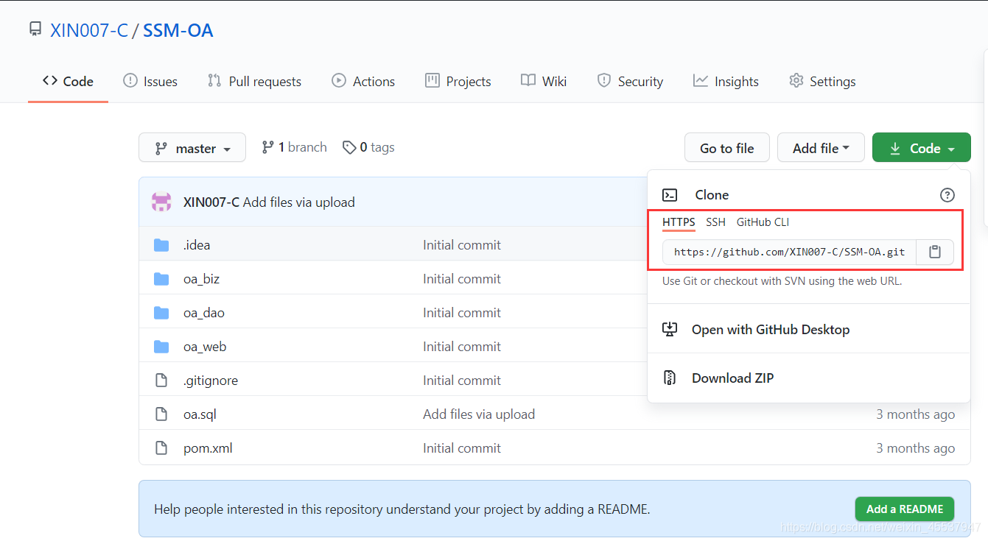The width and height of the screenshot is (988, 541).
Task: Click the Clone help question-mark icon
Action: pyautogui.click(x=947, y=195)
